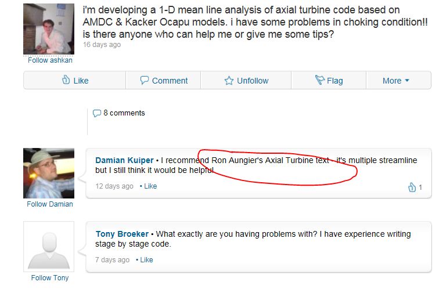439x289 pixels.
Task: Click the flag icon in the action bar
Action: coord(319,80)
